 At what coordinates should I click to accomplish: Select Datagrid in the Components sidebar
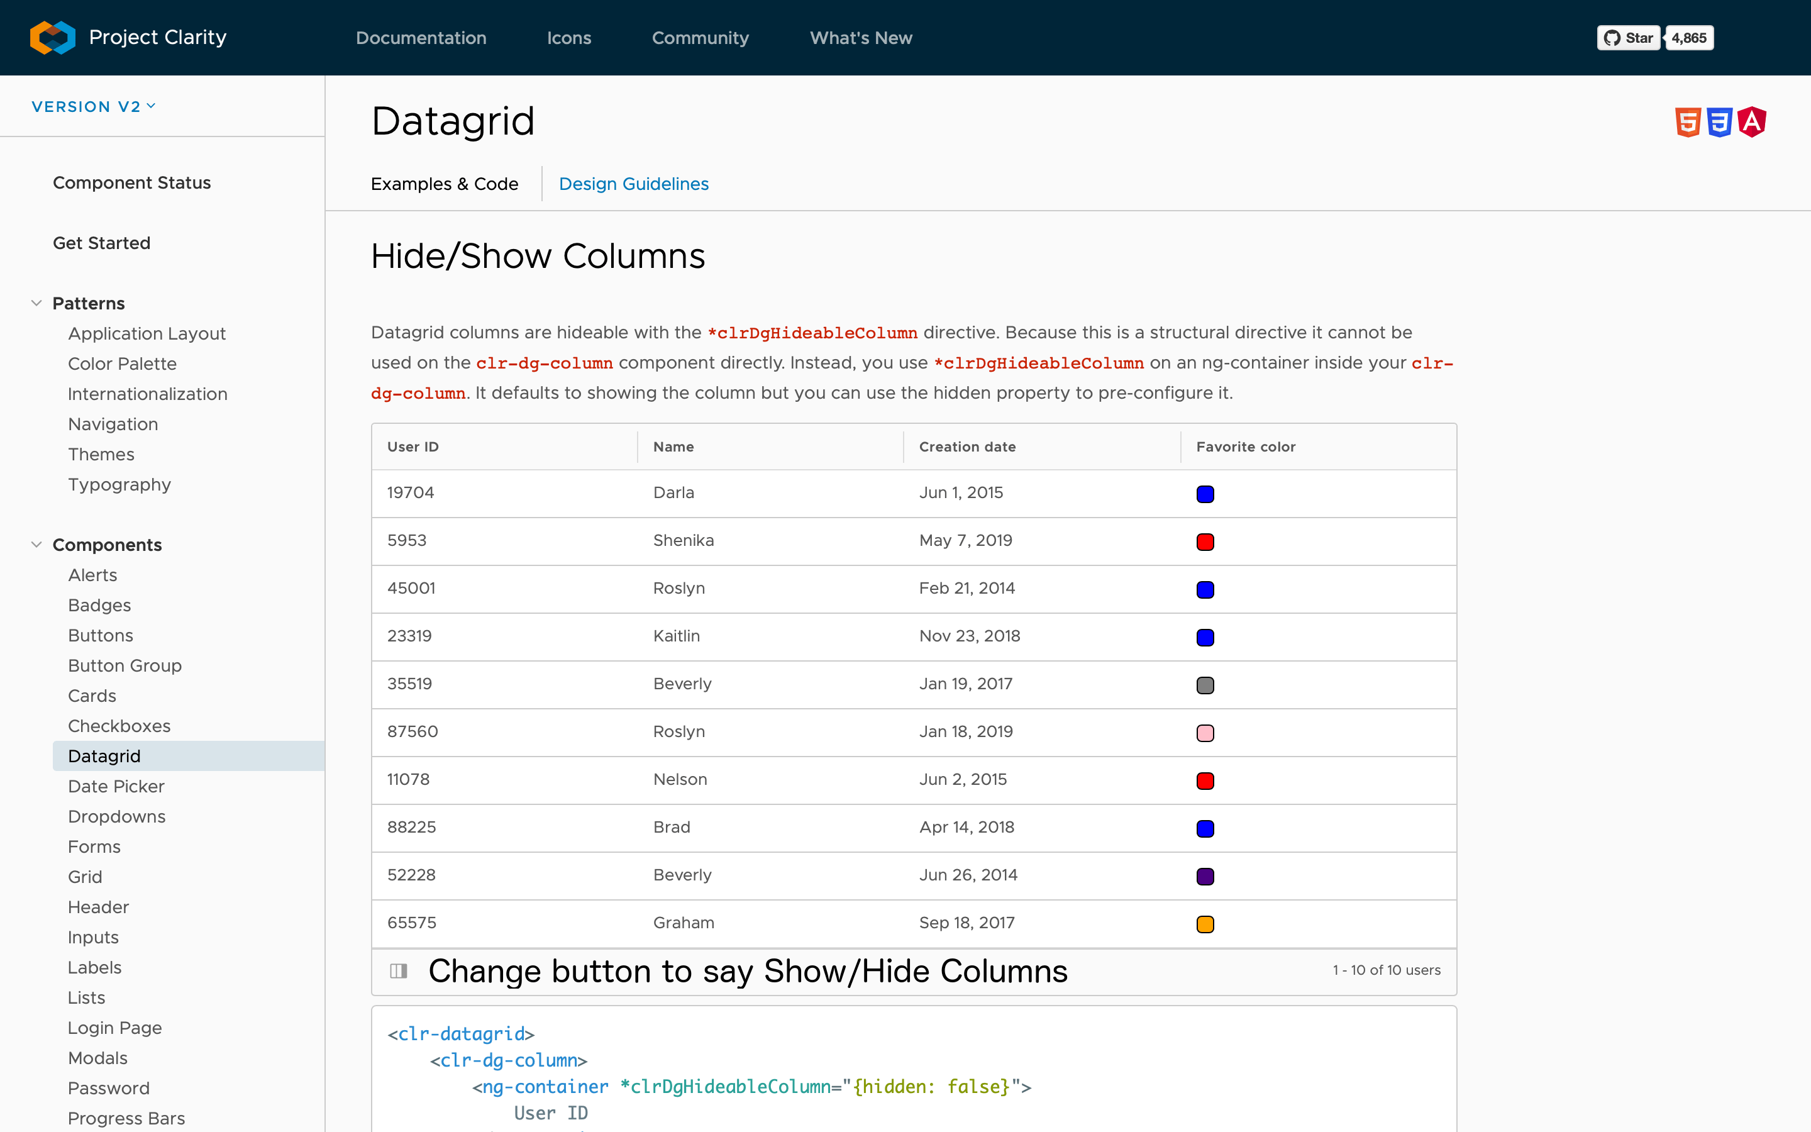click(x=104, y=755)
